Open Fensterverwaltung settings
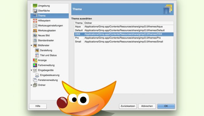This screenshot has height=116, width=204. tap(48, 80)
